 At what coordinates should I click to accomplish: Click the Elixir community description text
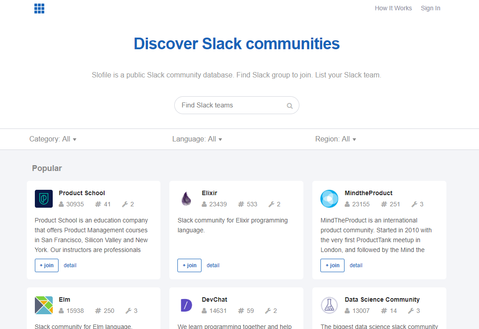tap(232, 225)
